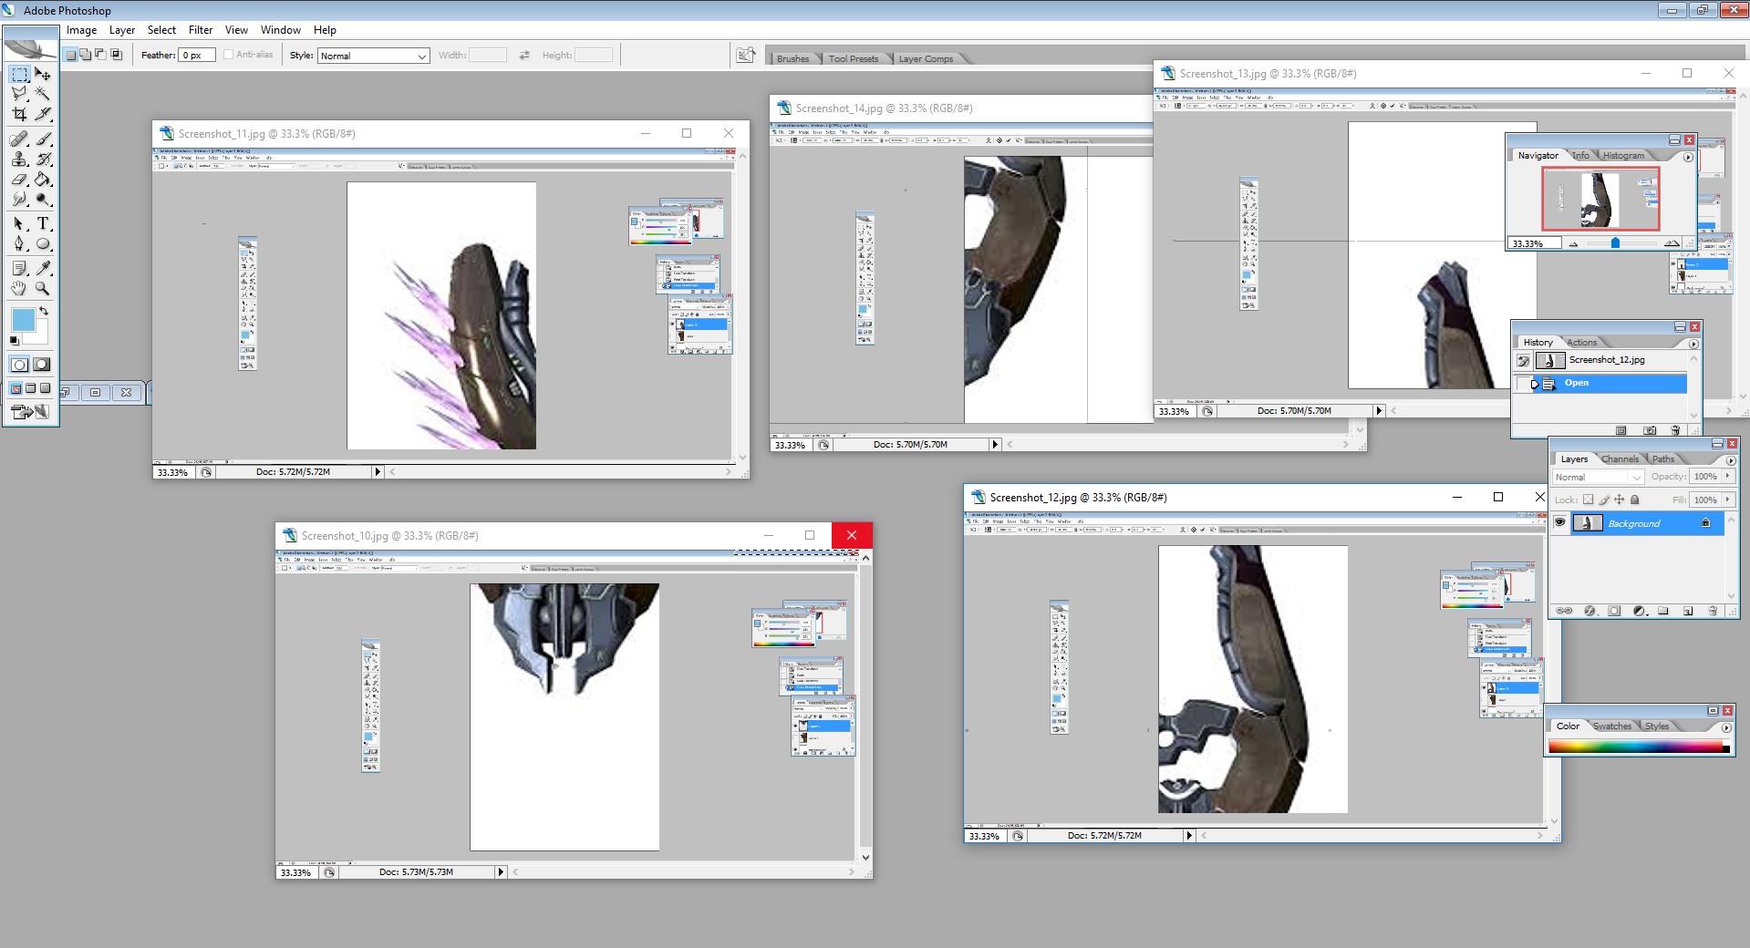Select the Eraser tool
This screenshot has height=948, width=1750.
pos(19,179)
